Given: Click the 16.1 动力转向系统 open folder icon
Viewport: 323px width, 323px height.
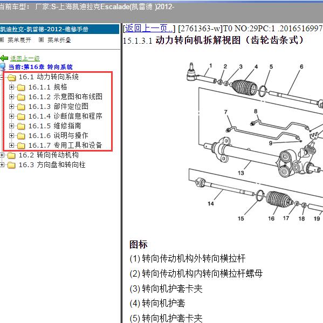Looking at the screenshot, I should coord(11,78).
